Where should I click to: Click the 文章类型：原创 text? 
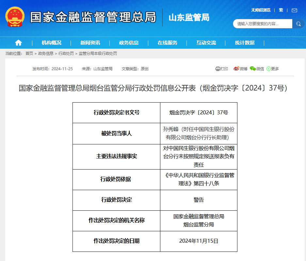point(135,69)
